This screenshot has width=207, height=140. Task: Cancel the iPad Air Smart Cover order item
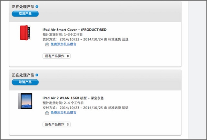25,14
